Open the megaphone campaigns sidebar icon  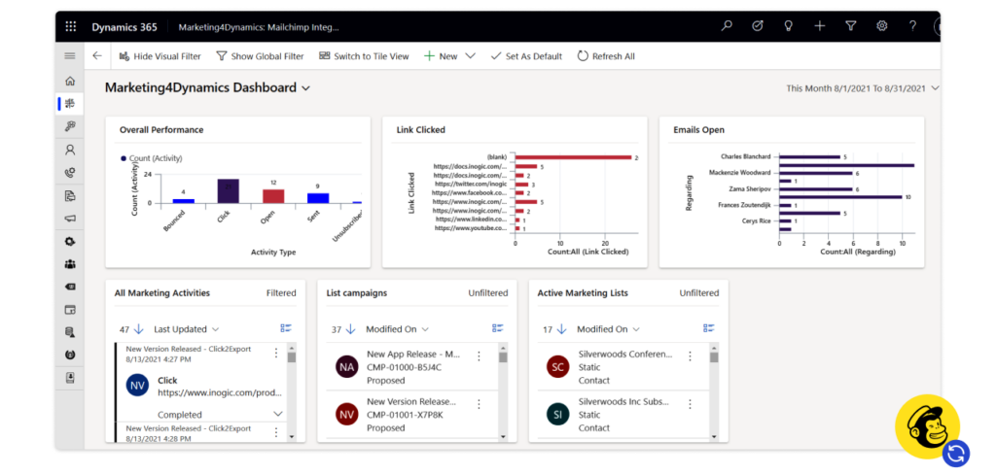point(70,219)
